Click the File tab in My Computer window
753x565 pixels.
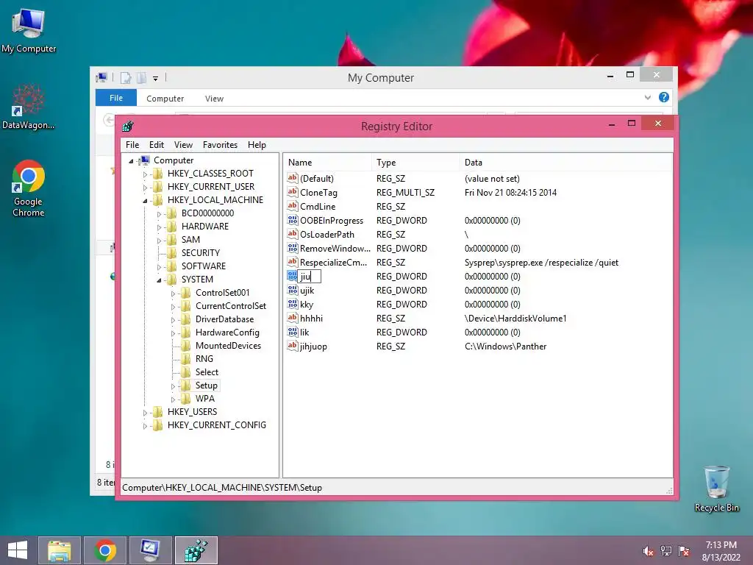click(x=116, y=98)
